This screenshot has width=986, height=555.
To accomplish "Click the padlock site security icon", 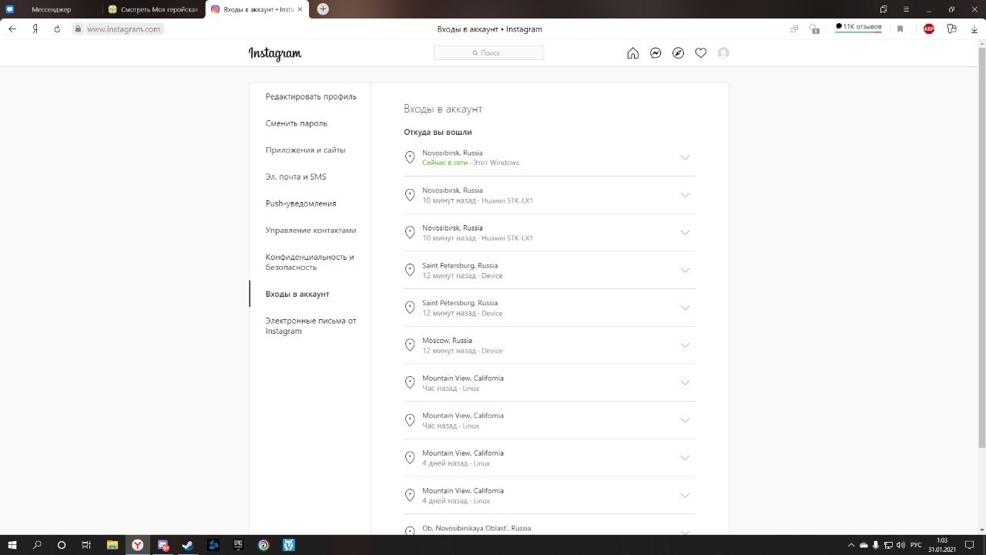I will click(77, 29).
